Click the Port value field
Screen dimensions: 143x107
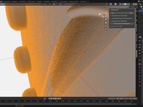click(x=122, y=13)
